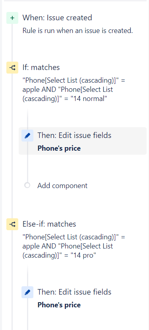Click the Phone's price label in the highlighted action
Screen dimensions: 149x330
[x=59, y=148]
